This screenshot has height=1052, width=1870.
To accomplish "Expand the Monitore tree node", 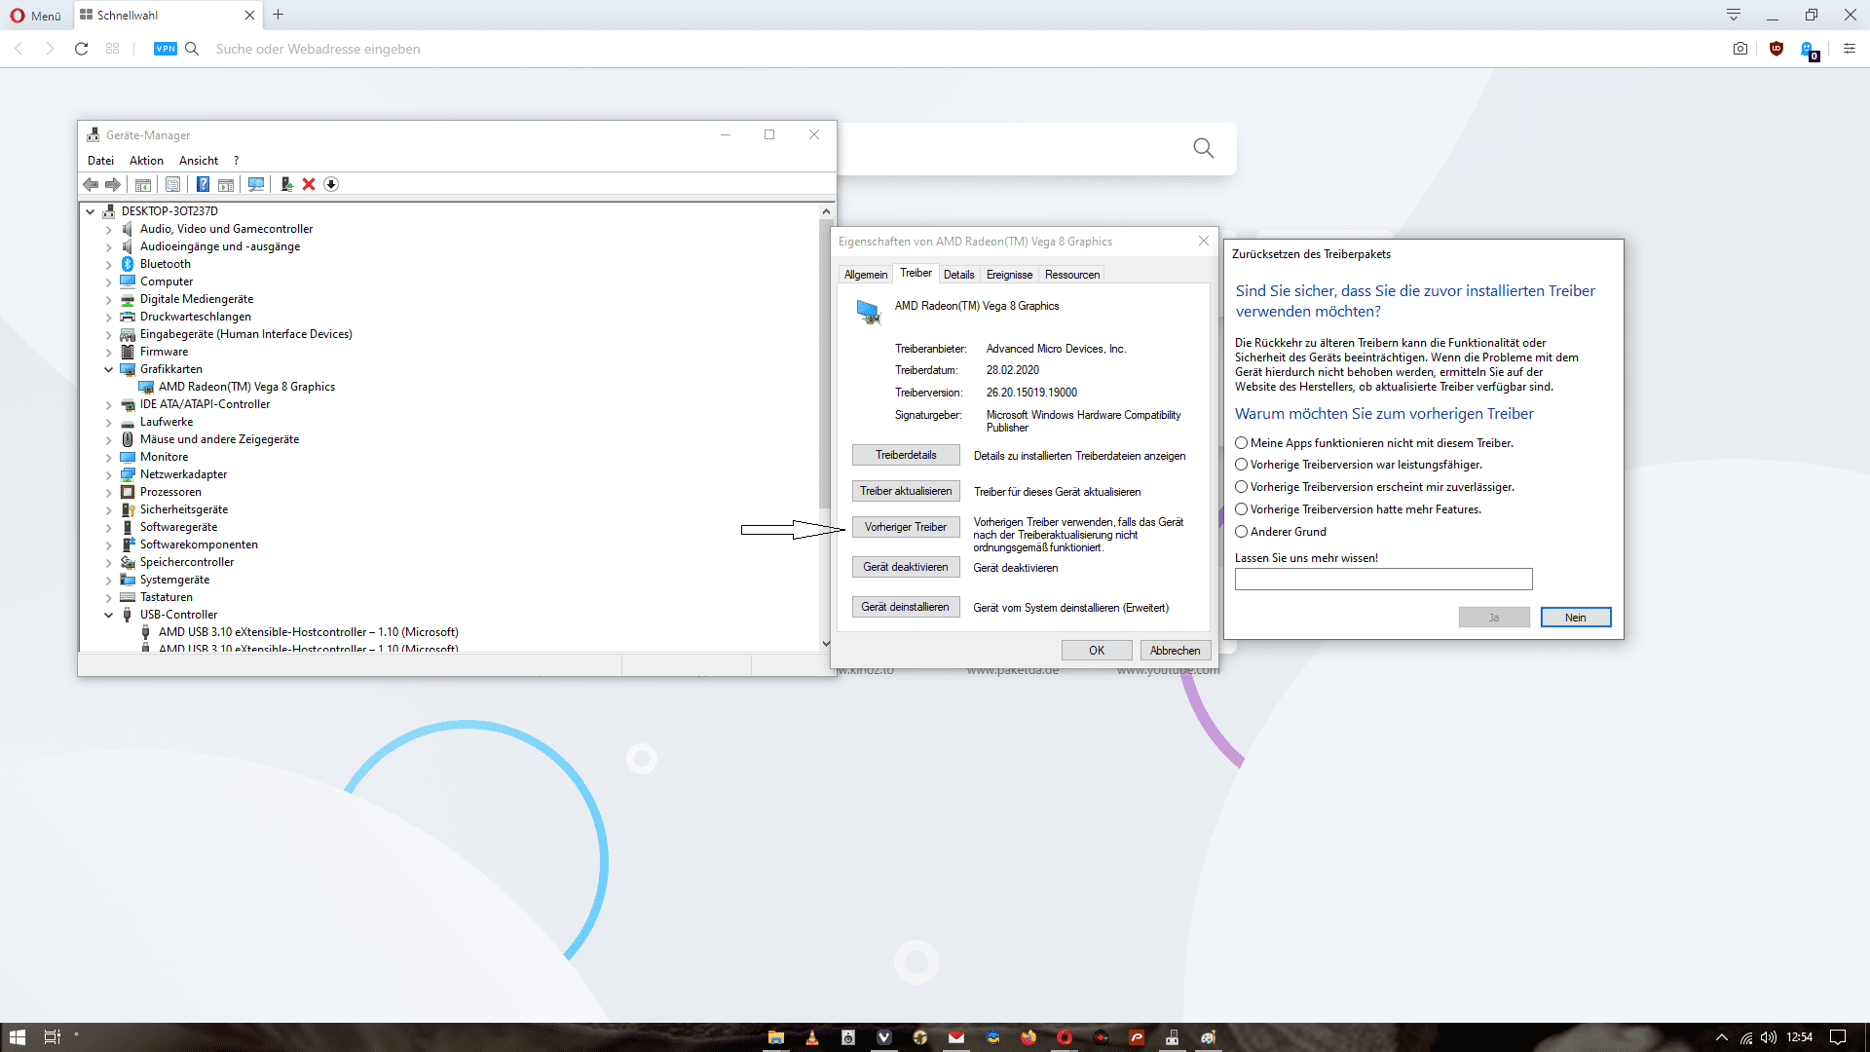I will point(109,457).
